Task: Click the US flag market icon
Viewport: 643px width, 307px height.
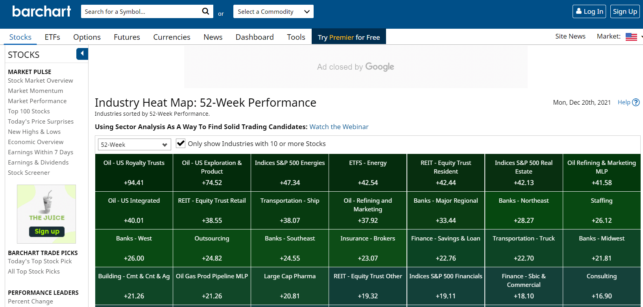Action: coord(631,37)
